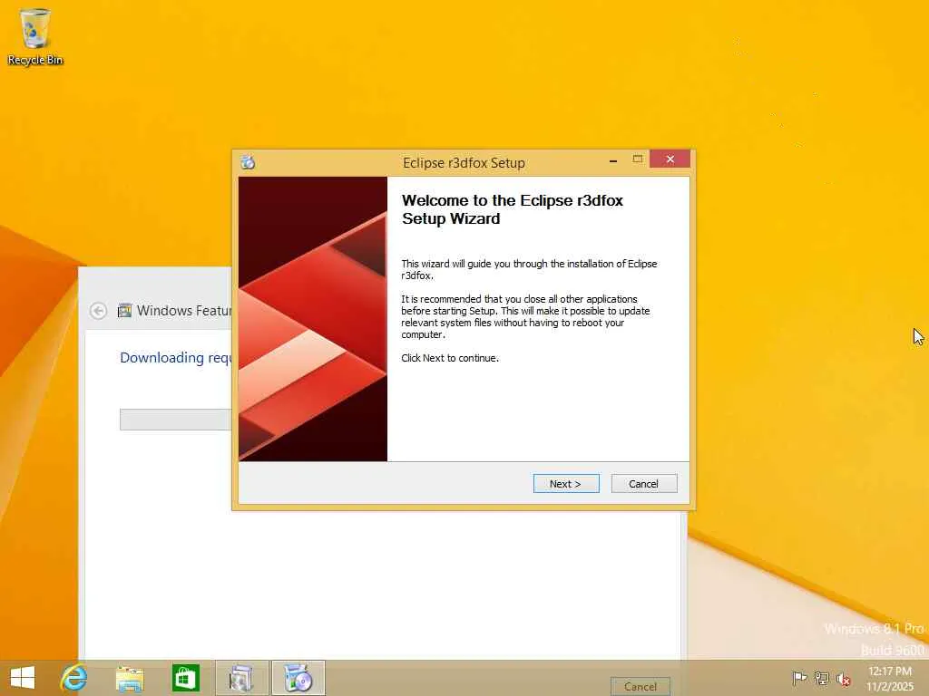Viewport: 929px width, 696px height.
Task: Close the Eclipse r3dfox Setup window
Action: click(x=670, y=159)
